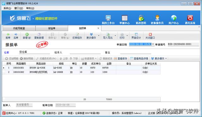The image size is (202, 117).
Task: Click 查看库存 view stock
Action: (x=121, y=58)
